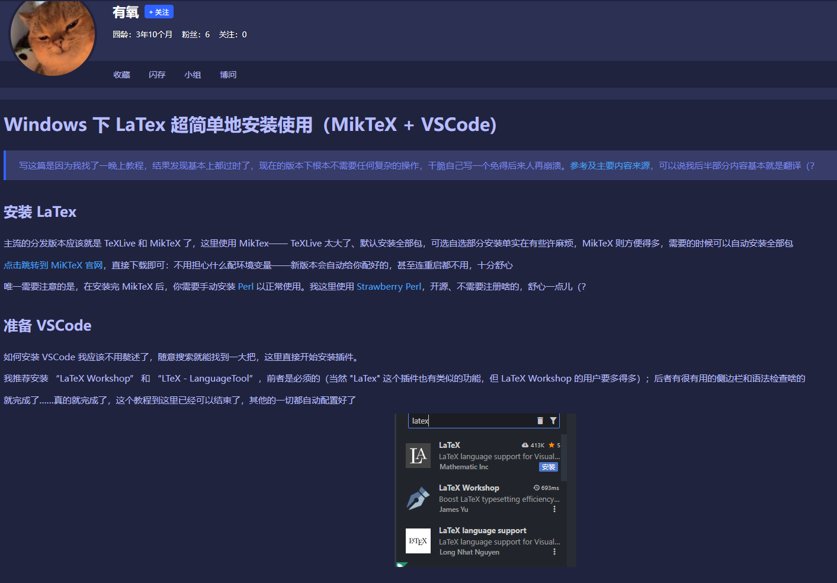Open the Strawberry Perl link
837x583 pixels.
pyautogui.click(x=389, y=286)
